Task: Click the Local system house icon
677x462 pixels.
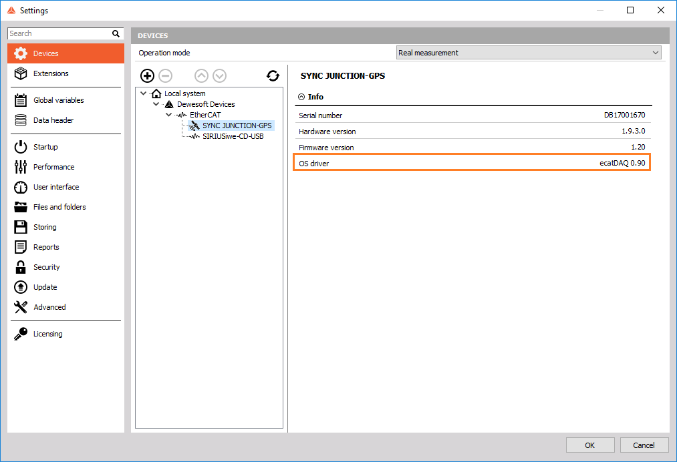Action: pos(156,93)
